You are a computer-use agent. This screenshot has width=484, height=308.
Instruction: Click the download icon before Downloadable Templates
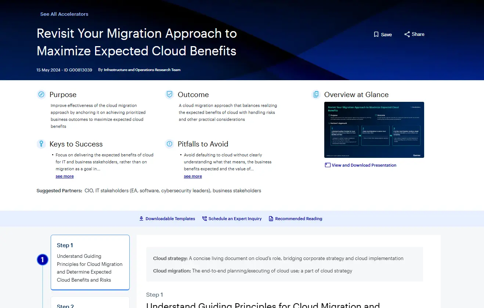(141, 218)
